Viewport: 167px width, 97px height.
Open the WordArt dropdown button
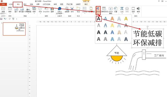[98, 10]
